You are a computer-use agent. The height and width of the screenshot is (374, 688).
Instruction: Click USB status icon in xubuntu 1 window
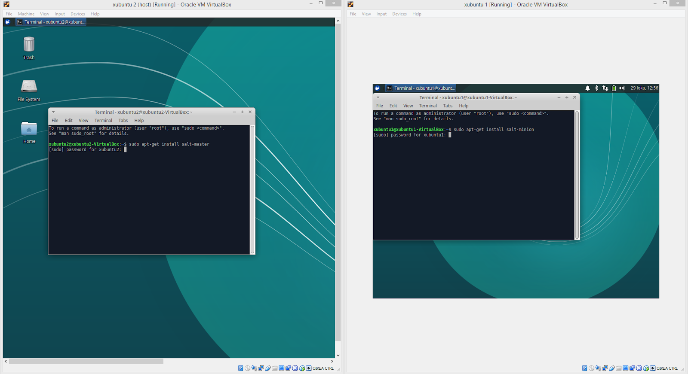tap(612, 368)
